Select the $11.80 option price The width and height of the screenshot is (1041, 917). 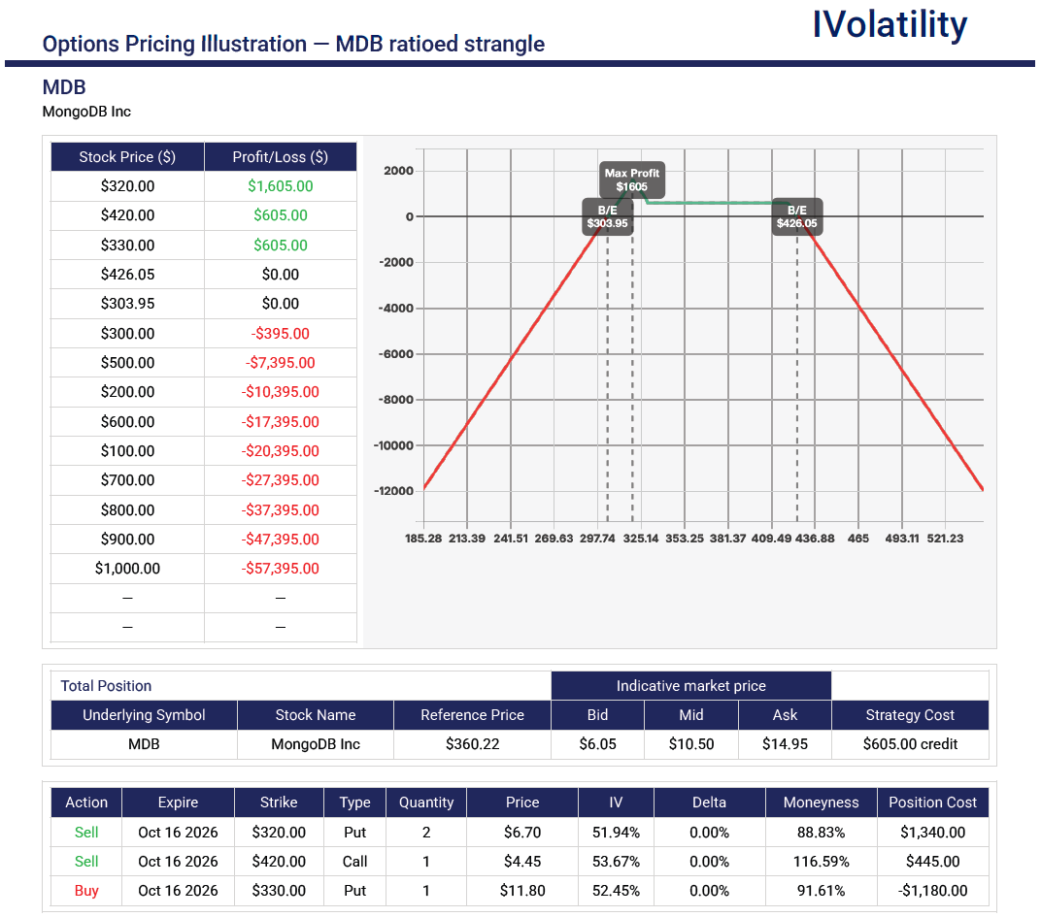click(522, 891)
